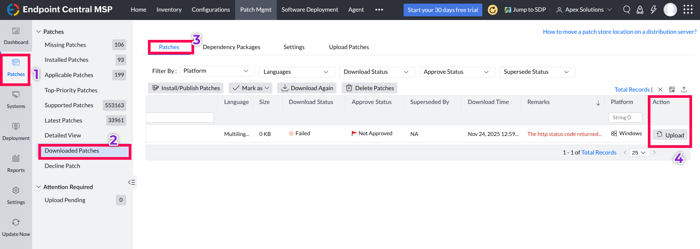Collapse the side panel with toggle icon
The image size is (700, 249).
(132, 182)
